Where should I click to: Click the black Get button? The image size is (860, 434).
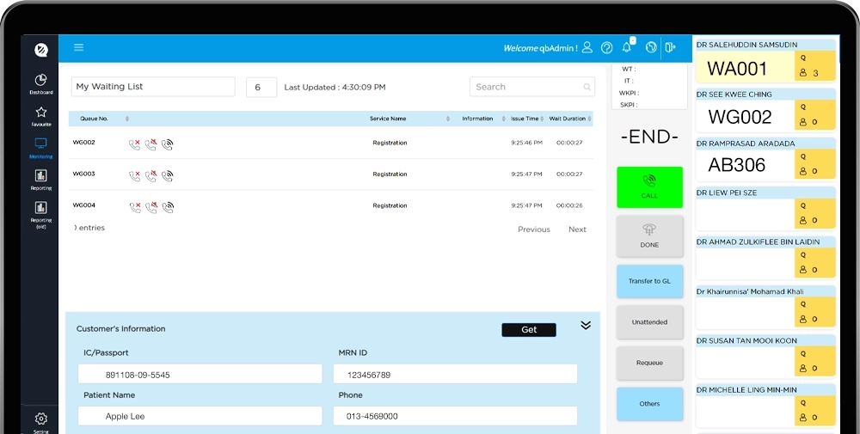click(x=529, y=330)
